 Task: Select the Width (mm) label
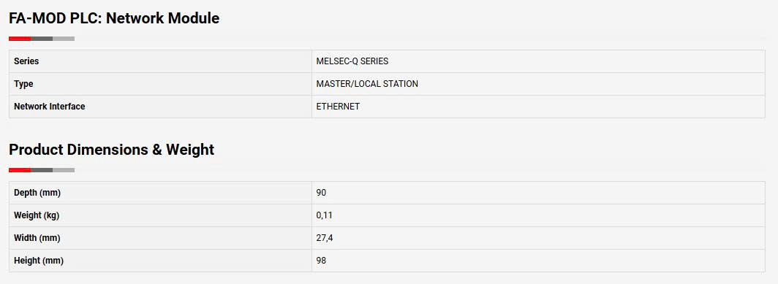(x=37, y=238)
